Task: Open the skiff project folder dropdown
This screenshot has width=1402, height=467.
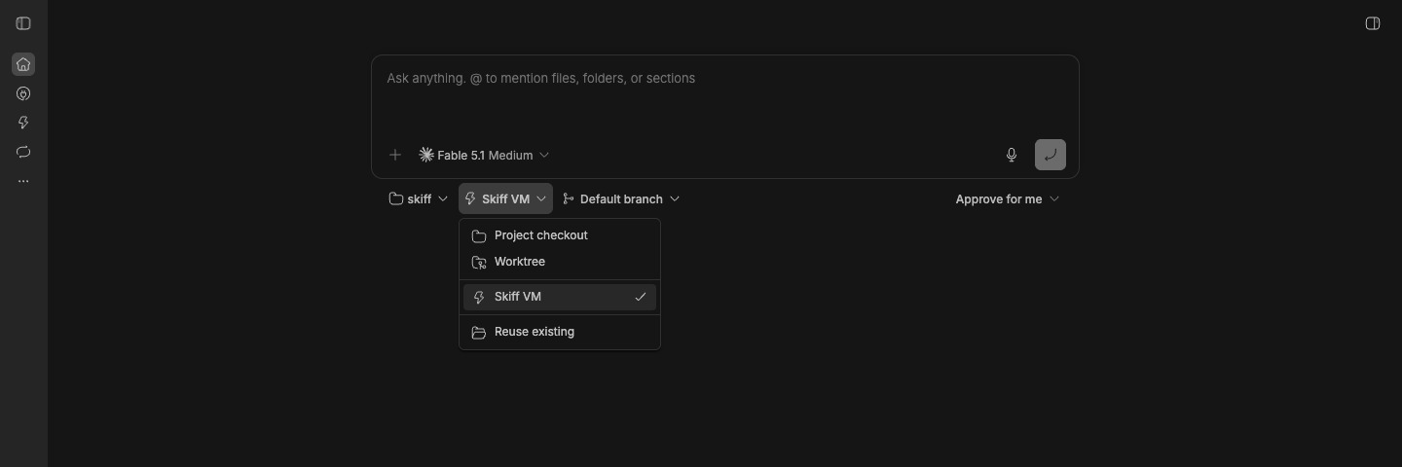Action: point(419,198)
